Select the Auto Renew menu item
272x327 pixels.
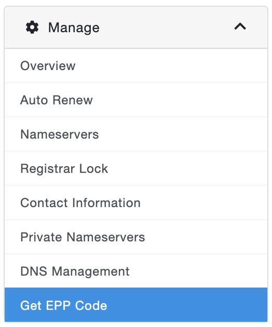(136, 100)
